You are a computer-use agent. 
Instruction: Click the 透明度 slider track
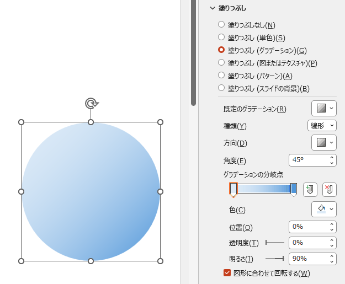coord(275,243)
